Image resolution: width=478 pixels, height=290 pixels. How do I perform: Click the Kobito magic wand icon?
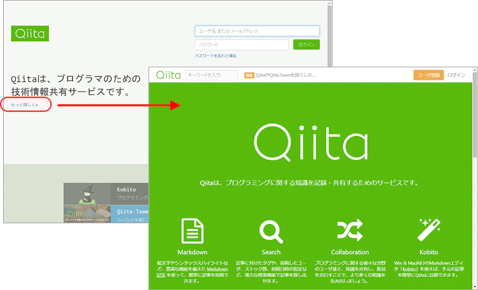tap(429, 230)
